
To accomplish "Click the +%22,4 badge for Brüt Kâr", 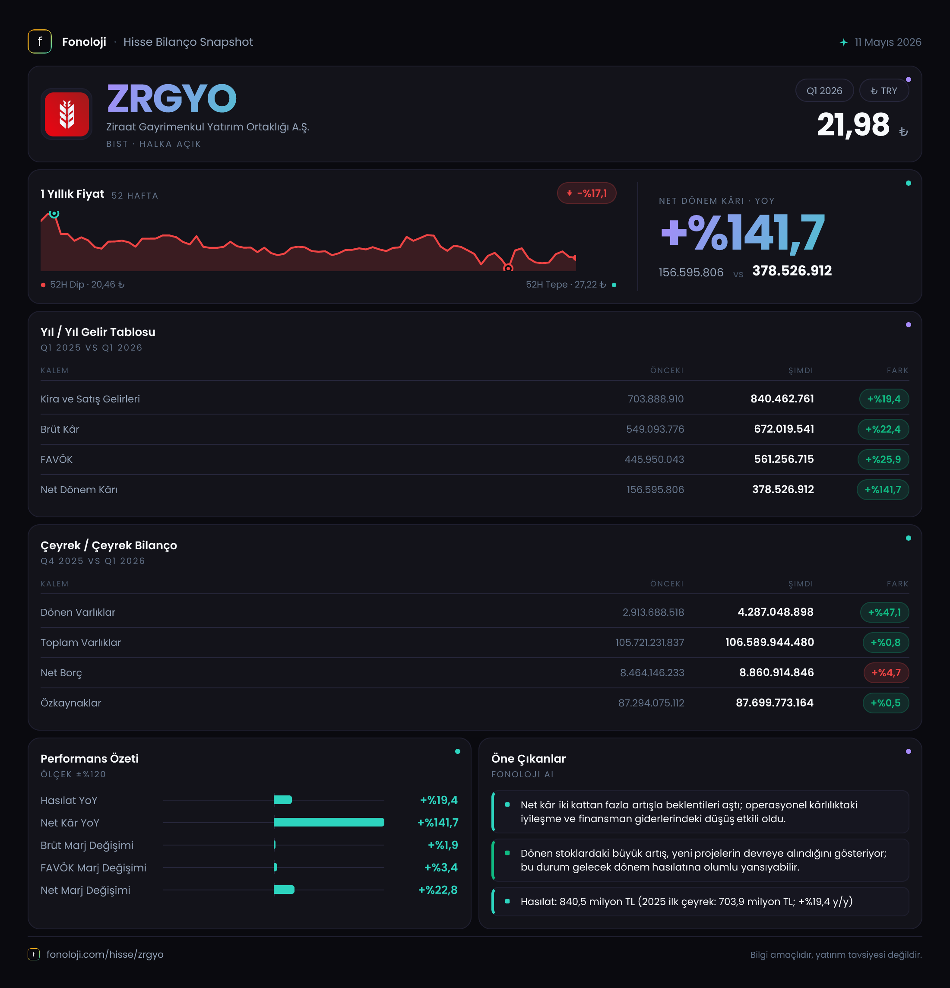I will [883, 429].
